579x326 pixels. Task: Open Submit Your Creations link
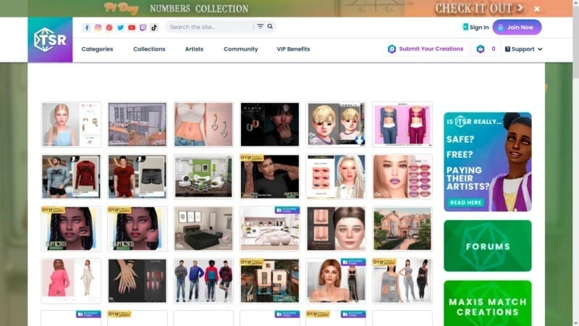pos(431,49)
